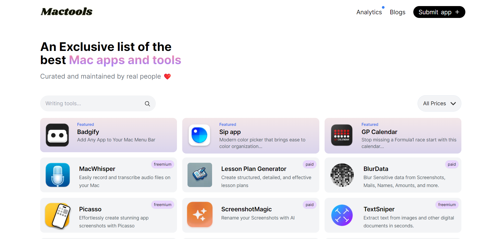Open the GP Calendar app icon
Screen dimensions: 501x239
click(x=342, y=135)
